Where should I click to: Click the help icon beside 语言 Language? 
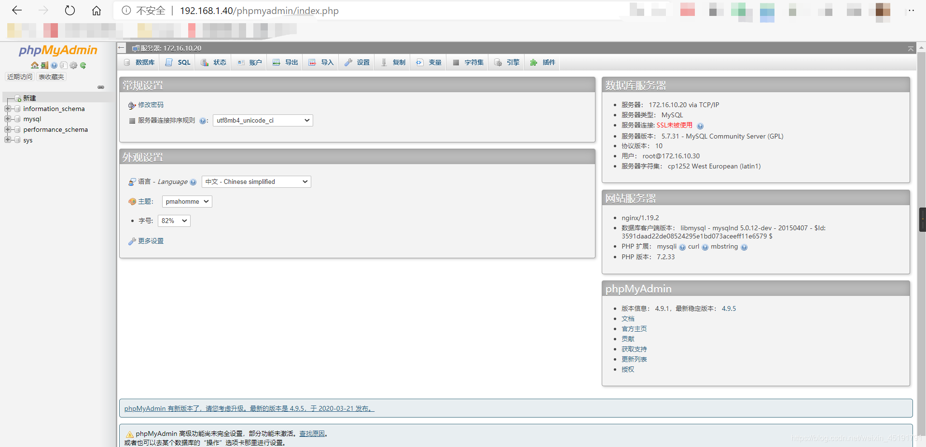click(x=193, y=182)
